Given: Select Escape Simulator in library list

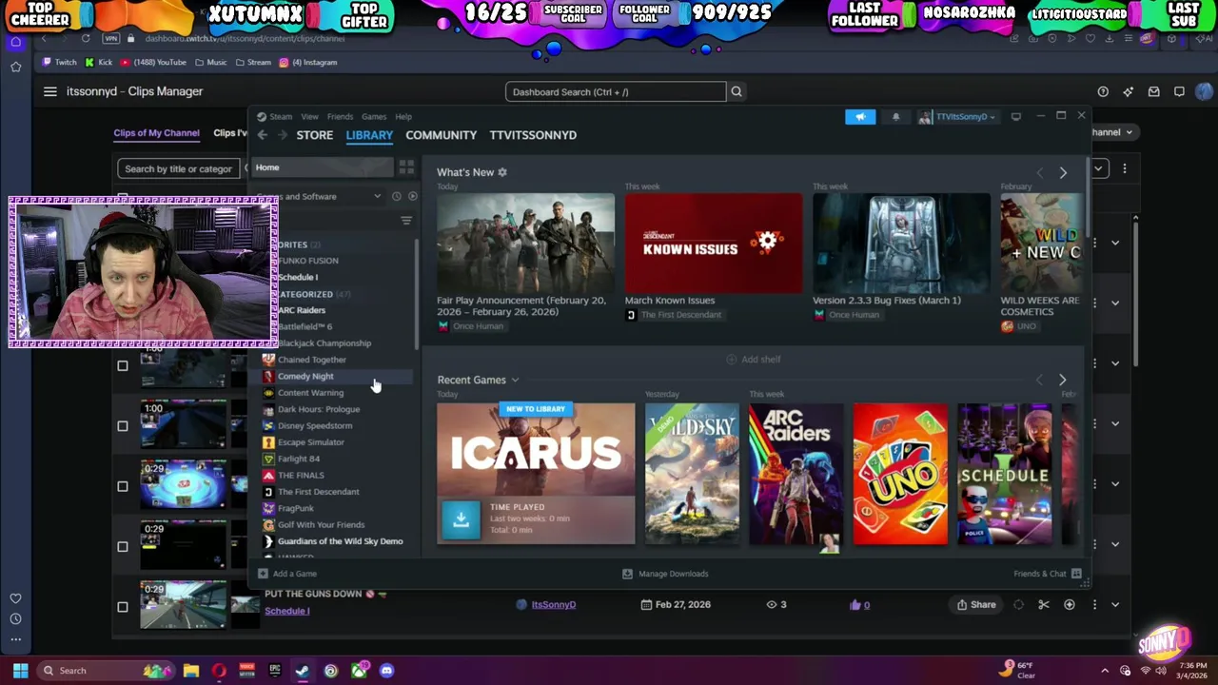Looking at the screenshot, I should [310, 442].
